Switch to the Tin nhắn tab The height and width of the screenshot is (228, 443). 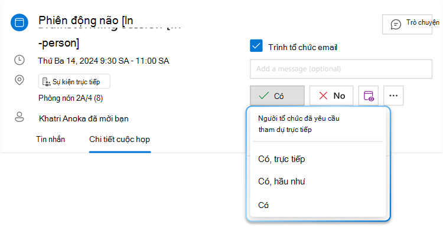tap(51, 139)
